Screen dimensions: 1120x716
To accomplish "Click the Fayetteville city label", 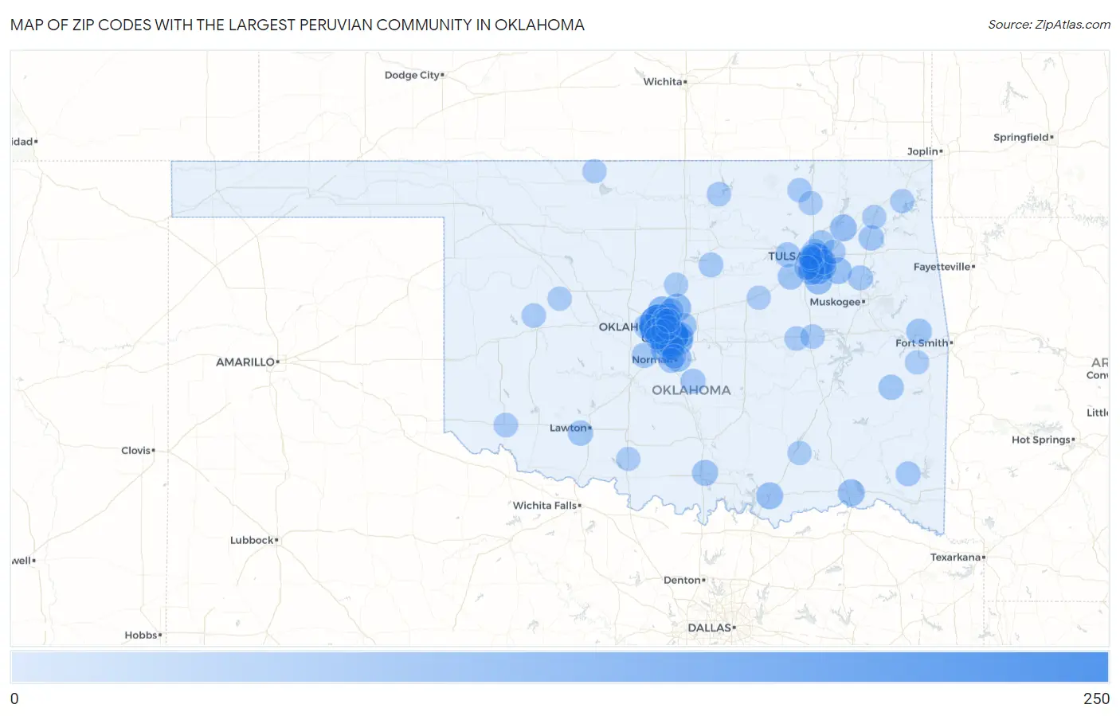I will [x=942, y=267].
